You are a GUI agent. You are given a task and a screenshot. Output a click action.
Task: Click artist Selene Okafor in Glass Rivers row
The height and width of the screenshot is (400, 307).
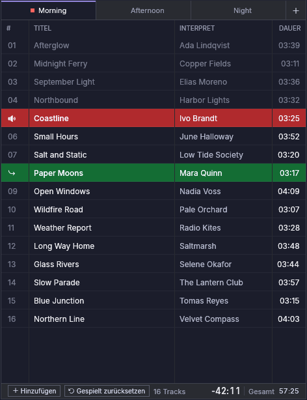click(x=206, y=264)
